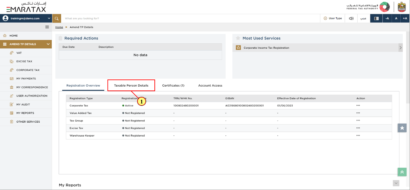410x190 pixels.
Task: Switch language to Arabic (عربي)
Action: click(x=364, y=18)
